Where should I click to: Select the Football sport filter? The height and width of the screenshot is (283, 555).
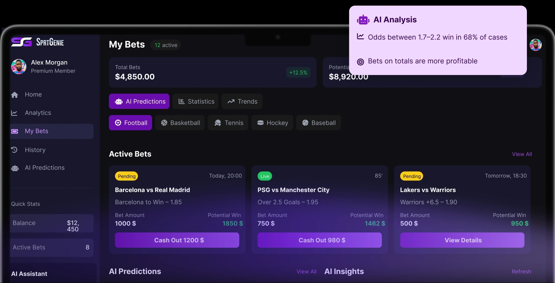point(130,123)
